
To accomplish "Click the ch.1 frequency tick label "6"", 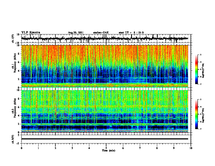I will coord(19,62).
